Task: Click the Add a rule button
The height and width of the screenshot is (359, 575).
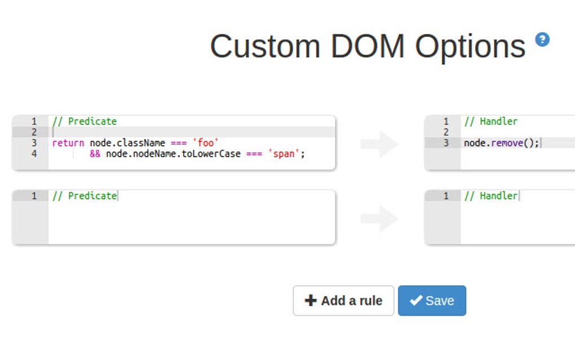Action: click(x=343, y=300)
